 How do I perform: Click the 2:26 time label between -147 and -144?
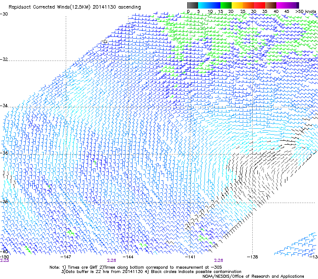(x=112, y=261)
